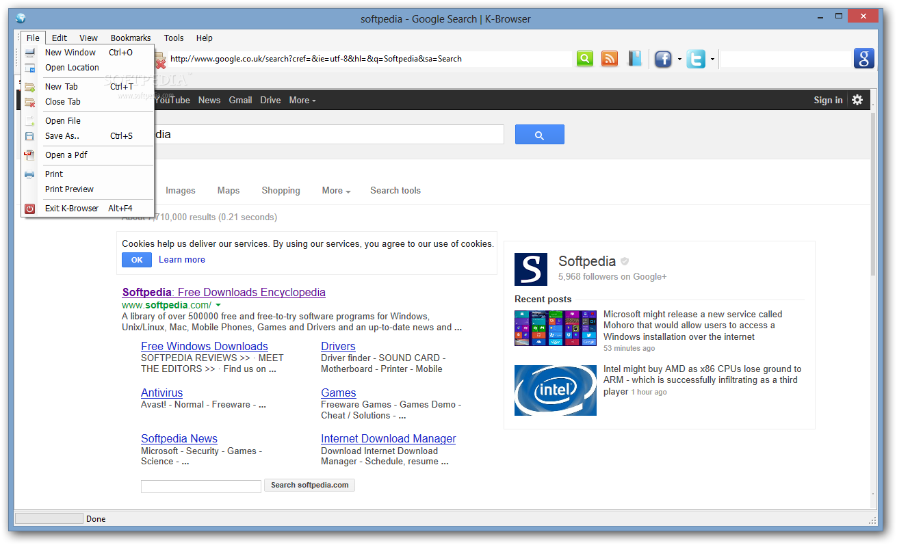Click the address bar URL field
Image resolution: width=897 pixels, height=545 pixels.
[x=369, y=59]
